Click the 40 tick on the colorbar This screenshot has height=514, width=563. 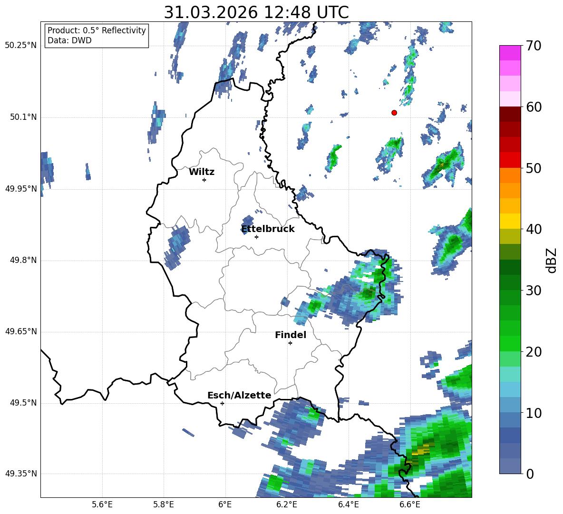533,229
